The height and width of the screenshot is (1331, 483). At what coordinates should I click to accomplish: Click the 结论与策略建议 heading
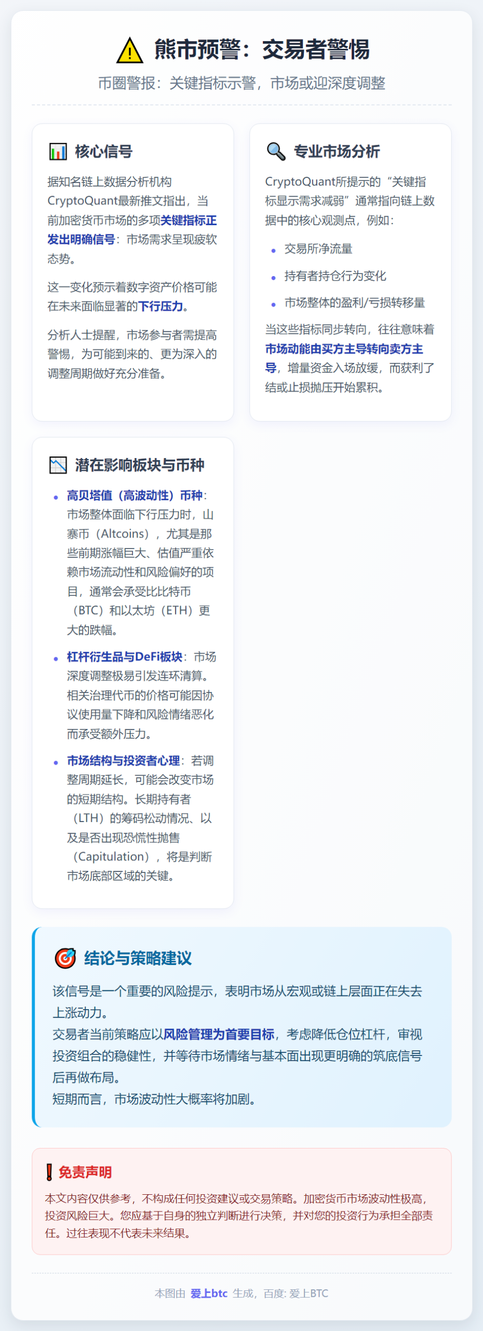[x=138, y=958]
